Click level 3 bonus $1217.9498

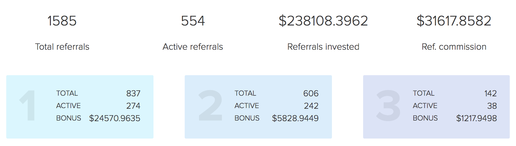(476, 118)
